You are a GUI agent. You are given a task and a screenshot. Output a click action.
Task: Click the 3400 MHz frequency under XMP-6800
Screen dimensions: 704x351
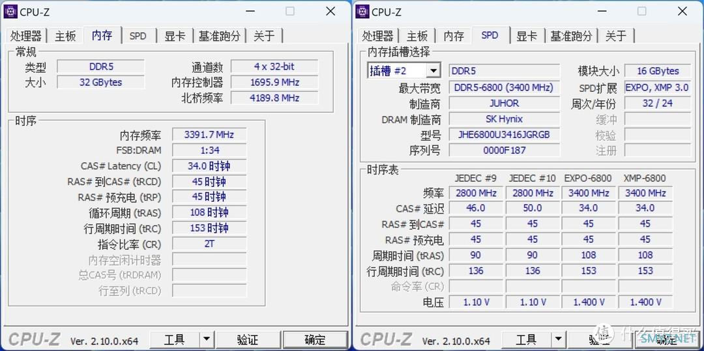[x=645, y=193]
